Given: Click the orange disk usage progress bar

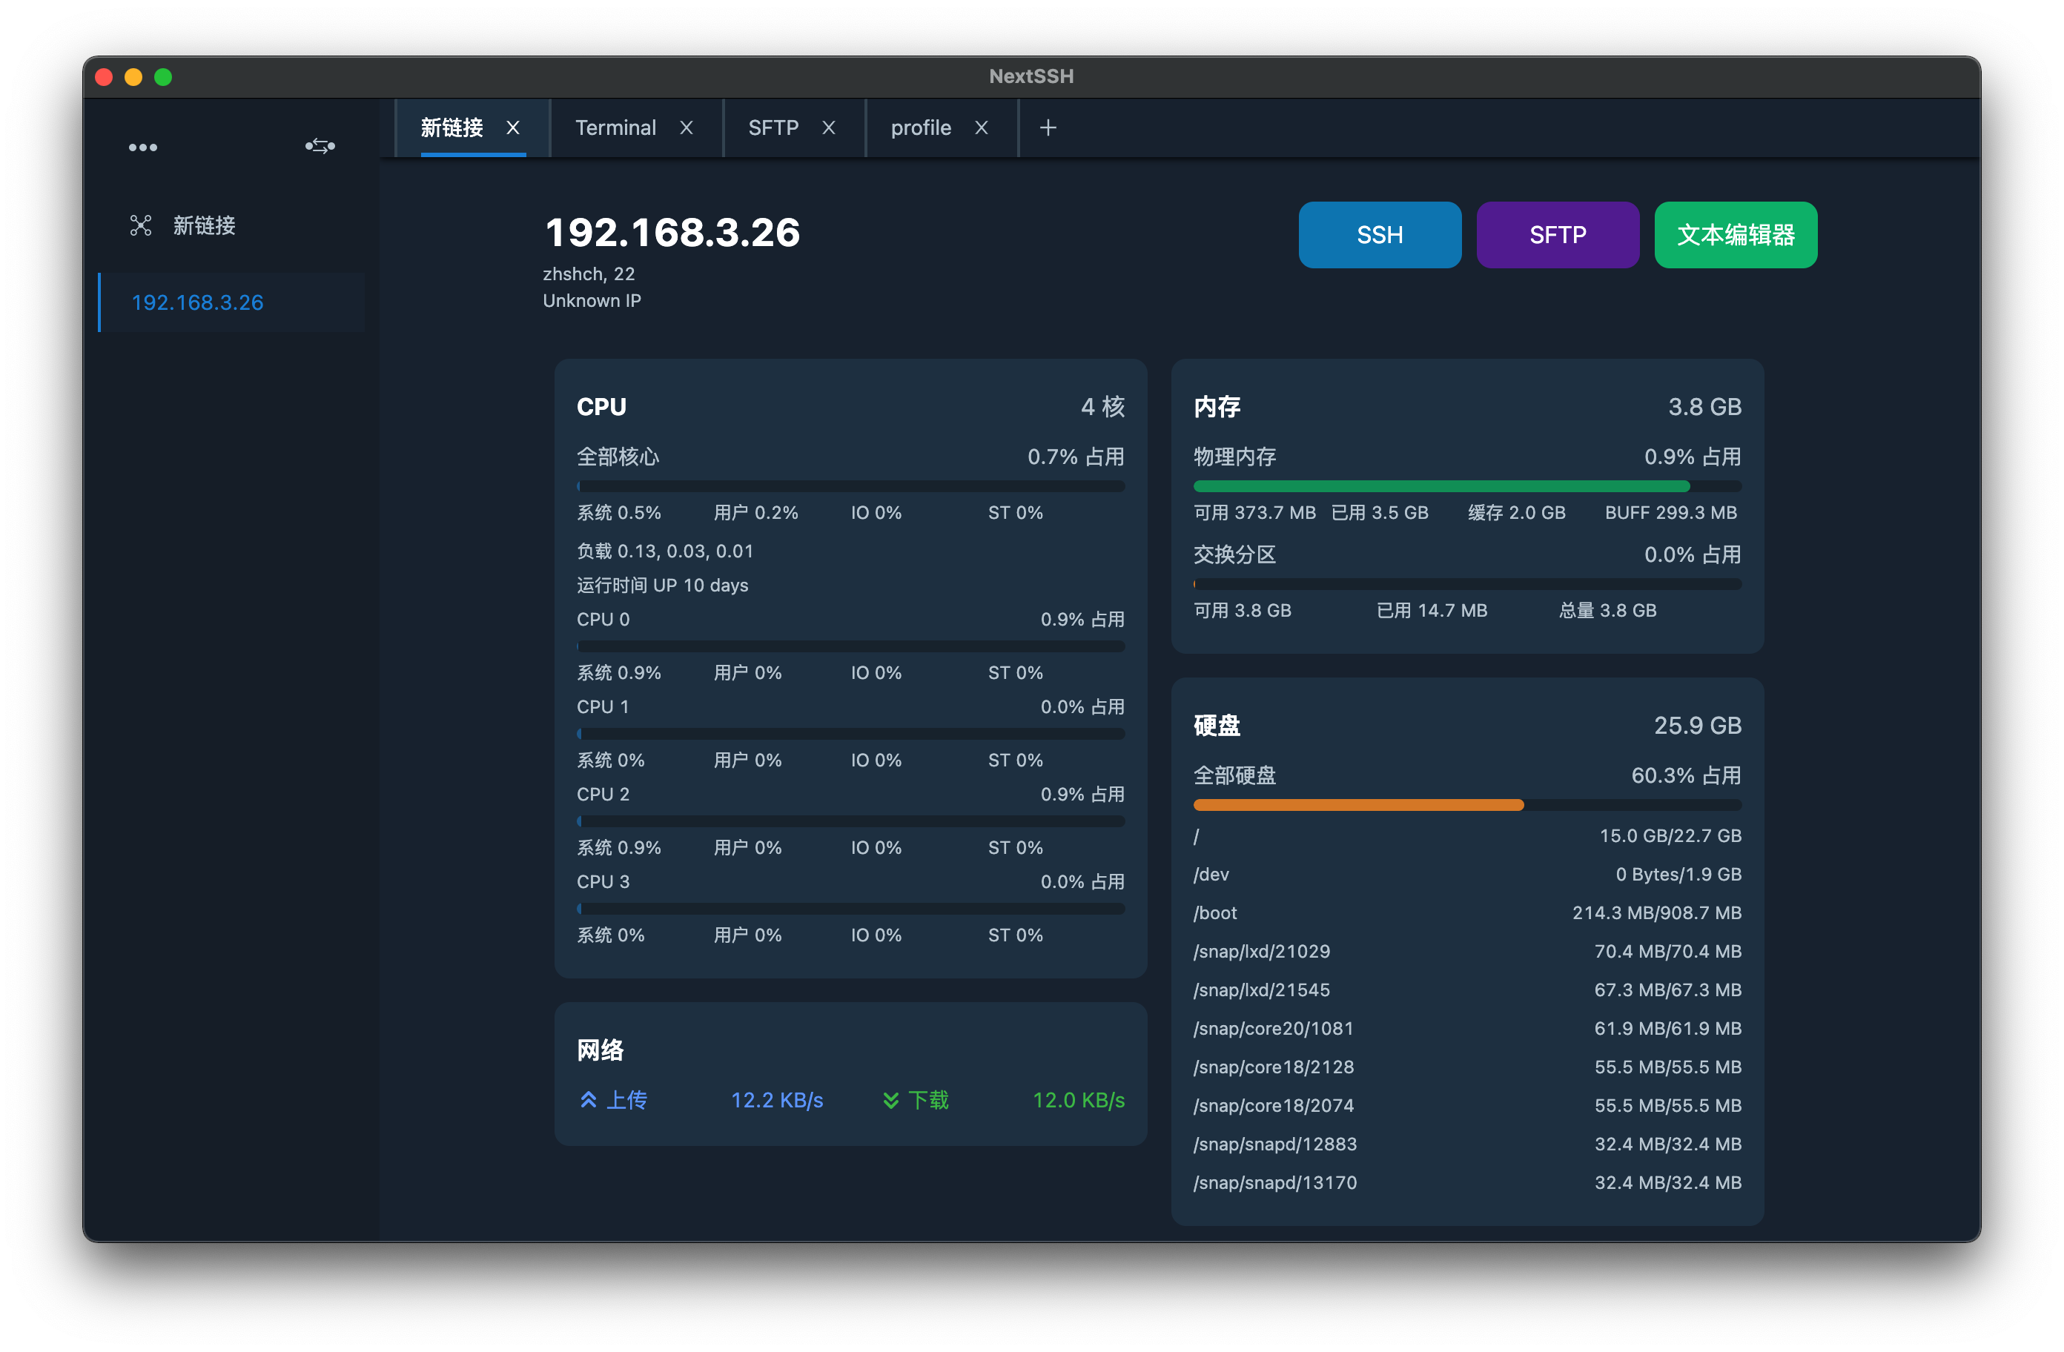Looking at the screenshot, I should 1358,805.
